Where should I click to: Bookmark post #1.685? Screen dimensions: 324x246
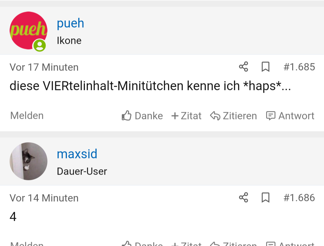point(265,67)
